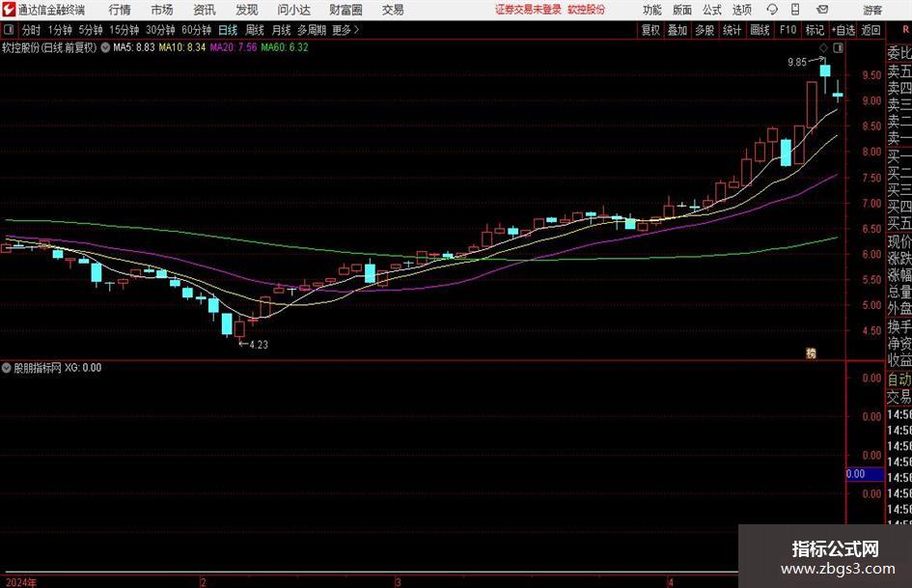Open the F10 company info

[x=788, y=30]
